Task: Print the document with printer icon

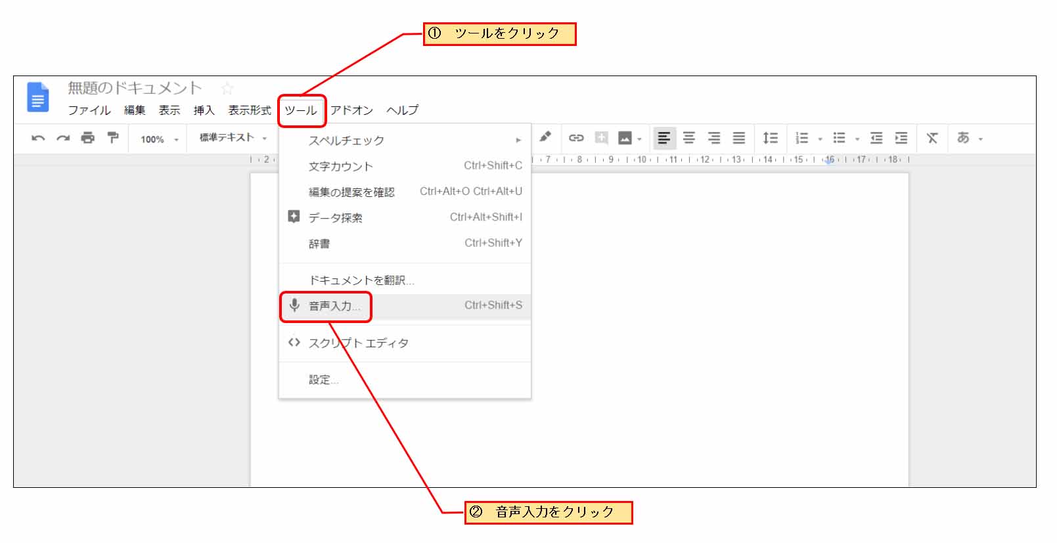Action: click(x=88, y=139)
